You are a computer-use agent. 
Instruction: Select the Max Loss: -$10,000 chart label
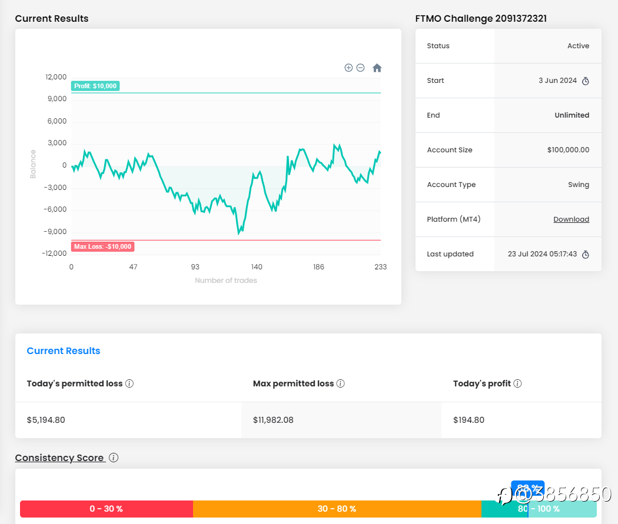102,246
